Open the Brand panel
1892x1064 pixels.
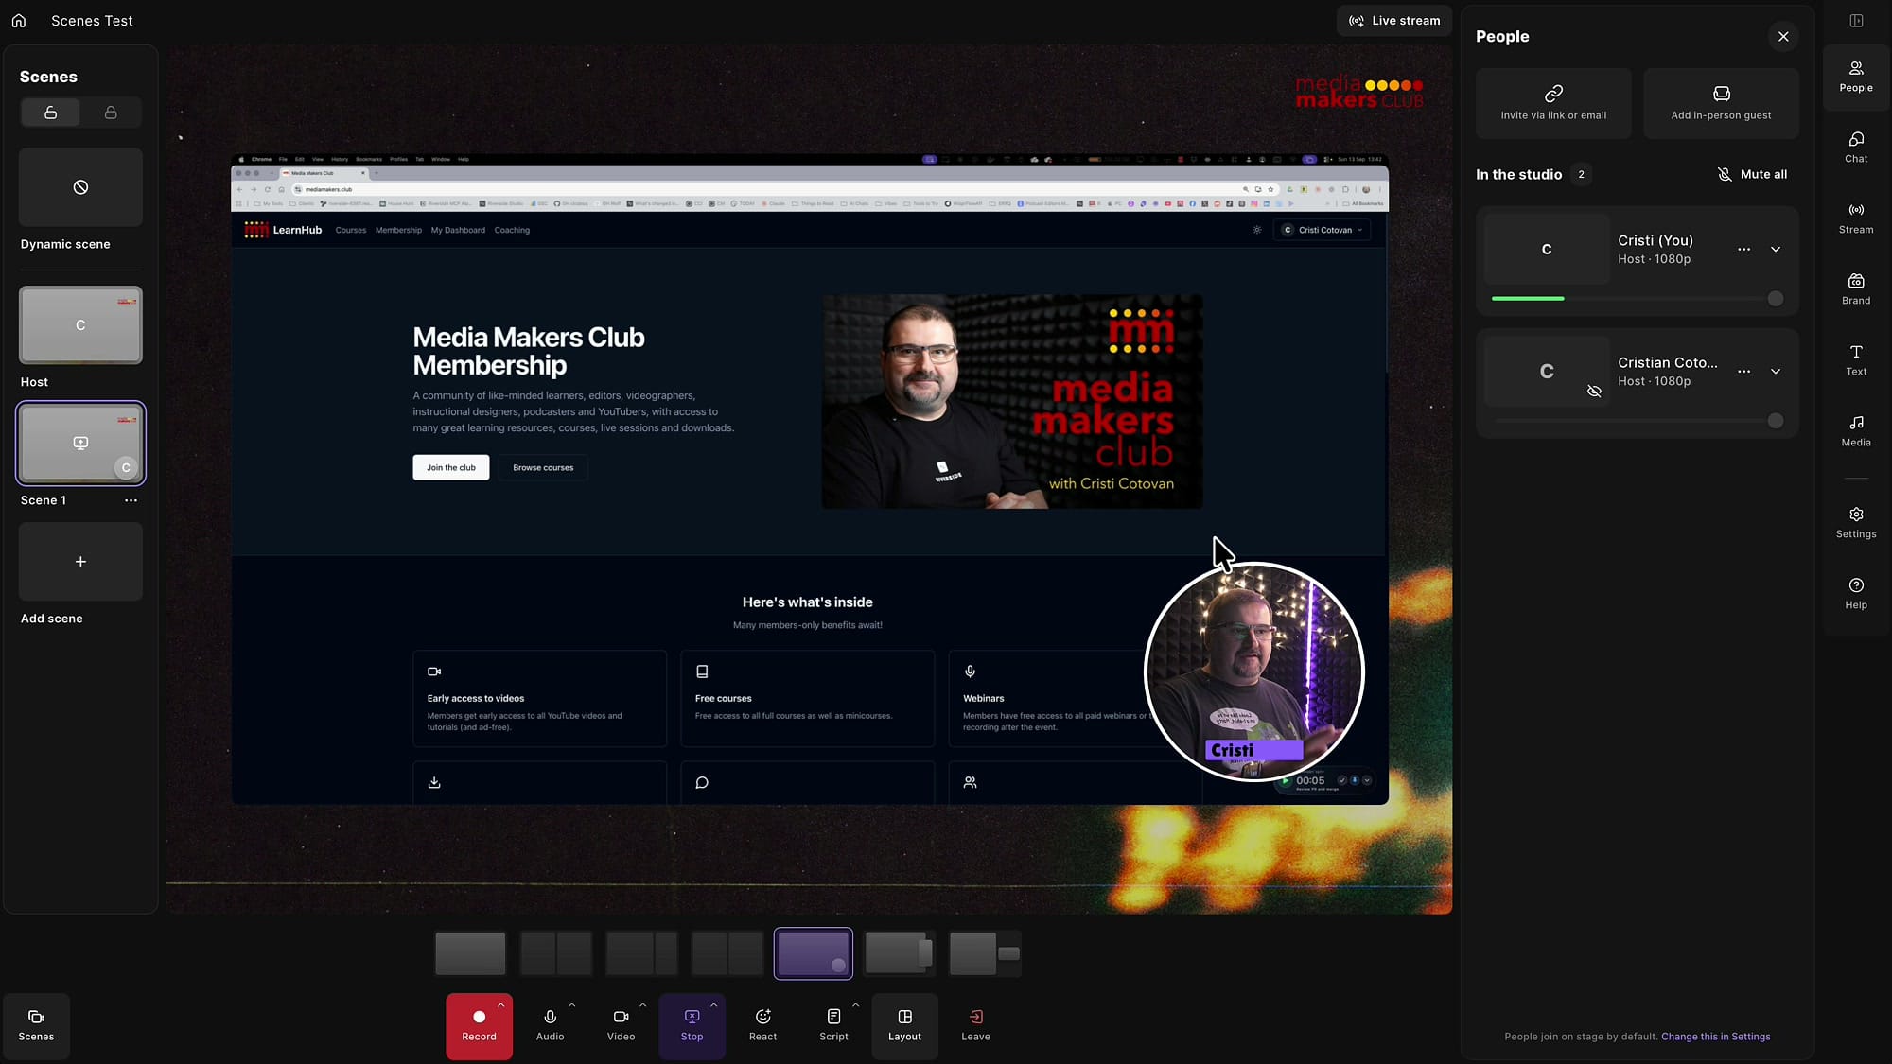pos(1856,289)
